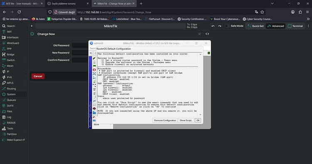
Task: Open the Terminal
Action: click(x=295, y=26)
